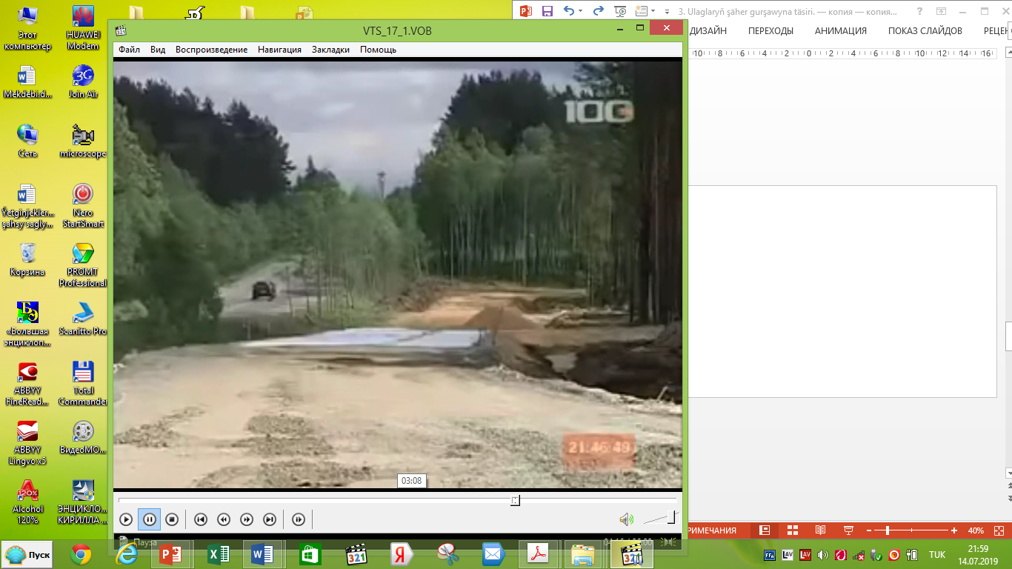Redo the action in PowerPoint

pyautogui.click(x=598, y=11)
